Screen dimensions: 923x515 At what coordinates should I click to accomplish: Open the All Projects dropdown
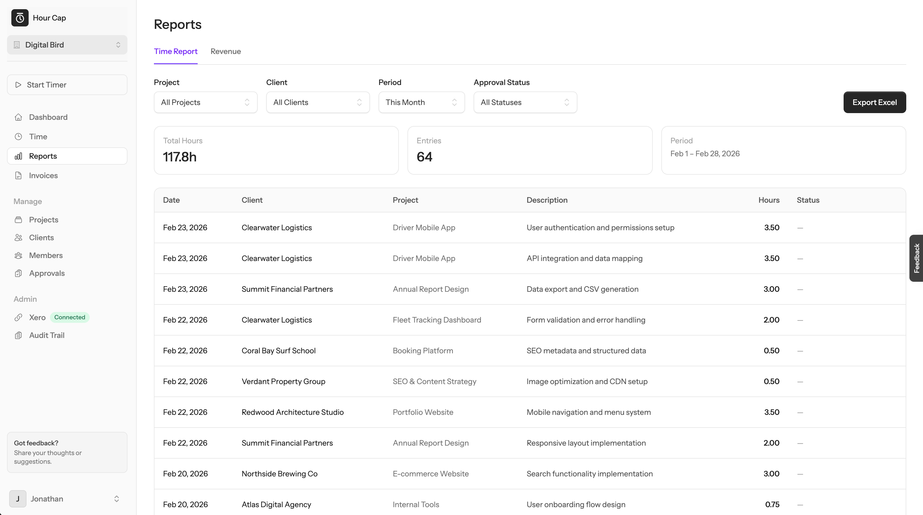tap(205, 102)
